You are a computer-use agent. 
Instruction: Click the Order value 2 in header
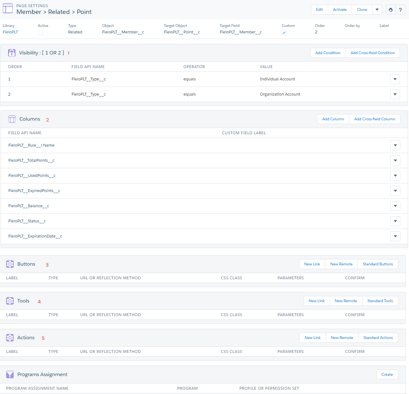(x=316, y=32)
